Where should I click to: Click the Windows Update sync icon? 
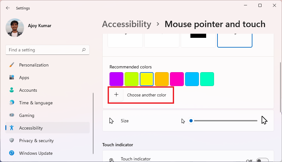(x=12, y=153)
